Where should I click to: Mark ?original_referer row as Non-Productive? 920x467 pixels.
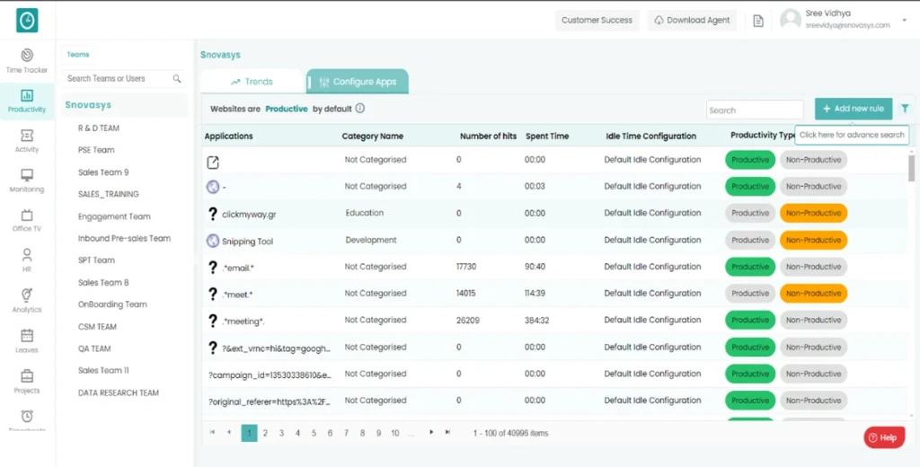coord(813,401)
